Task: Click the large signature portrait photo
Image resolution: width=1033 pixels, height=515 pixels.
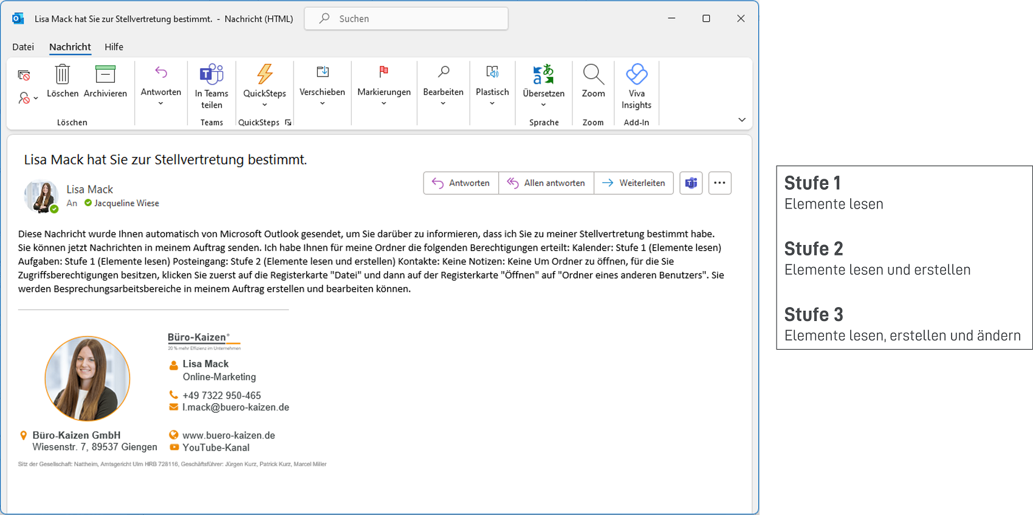Action: pyautogui.click(x=88, y=378)
